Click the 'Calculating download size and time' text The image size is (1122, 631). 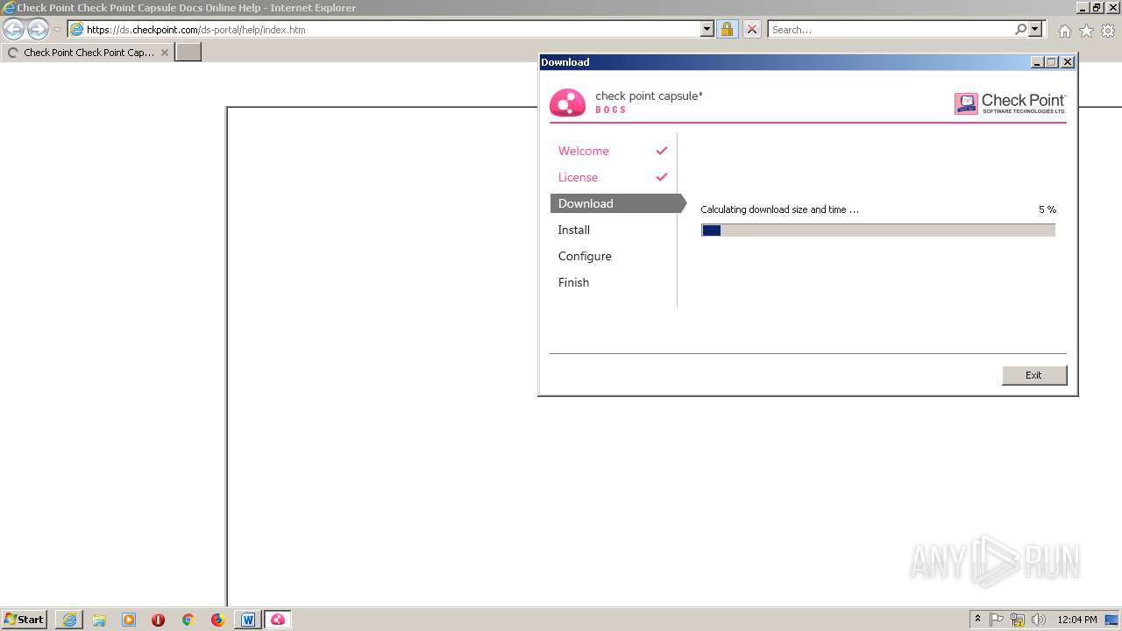tap(779, 209)
